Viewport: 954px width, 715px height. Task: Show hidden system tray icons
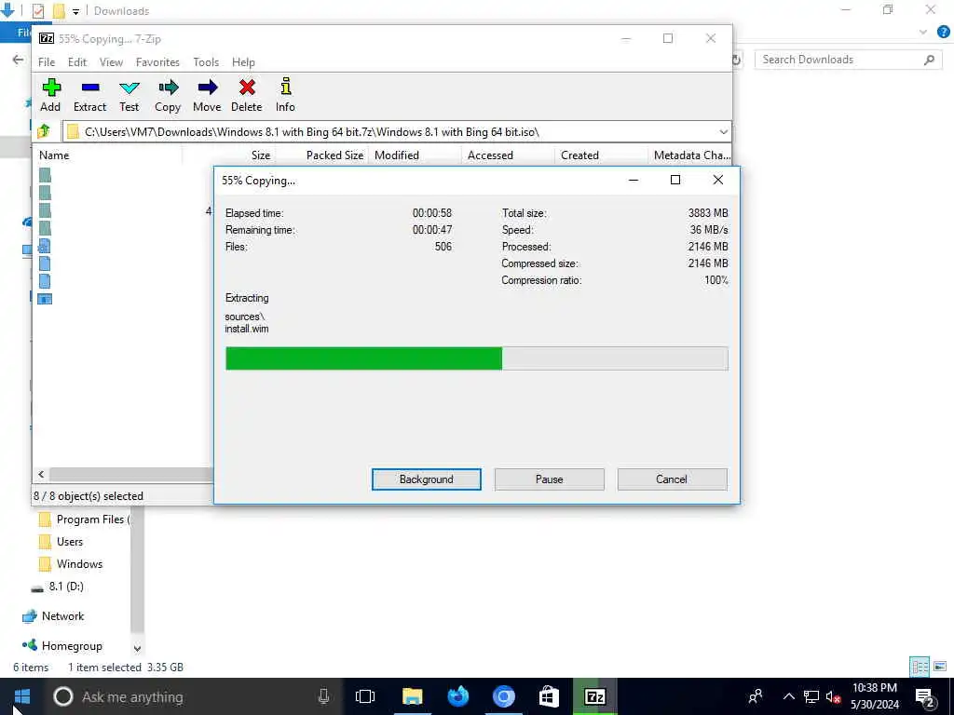pyautogui.click(x=788, y=696)
